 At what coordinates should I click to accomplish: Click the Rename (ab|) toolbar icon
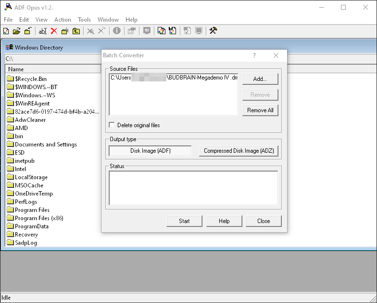(x=42, y=31)
